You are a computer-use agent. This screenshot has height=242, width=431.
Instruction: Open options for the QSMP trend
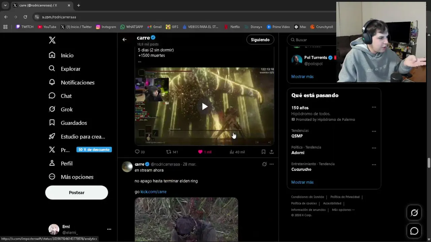coord(374,131)
